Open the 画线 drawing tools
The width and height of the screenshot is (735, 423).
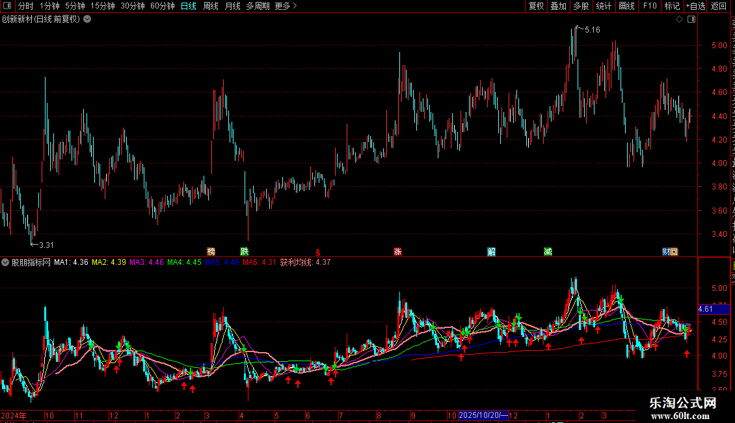pyautogui.click(x=627, y=6)
